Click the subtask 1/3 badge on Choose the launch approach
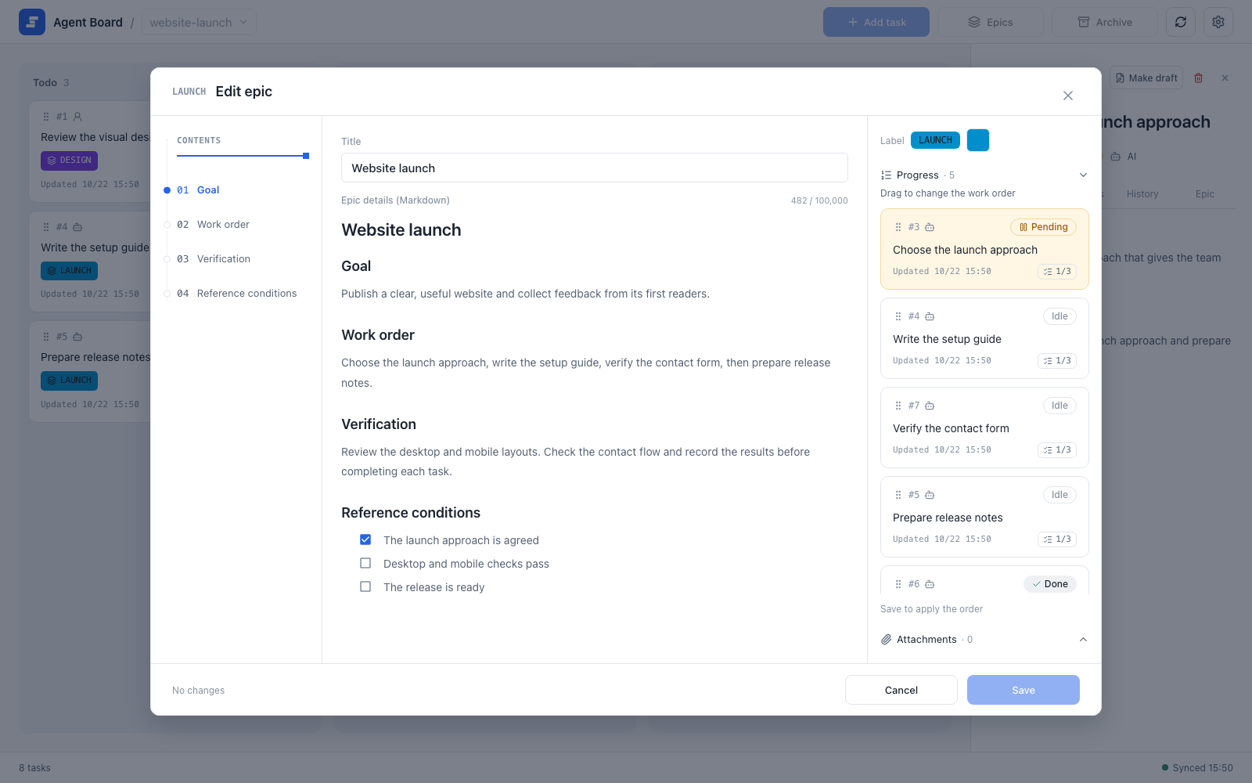 tap(1057, 272)
